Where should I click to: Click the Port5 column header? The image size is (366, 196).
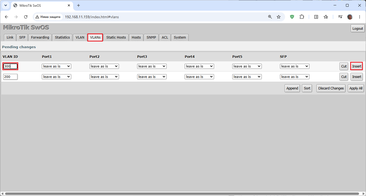(237, 57)
